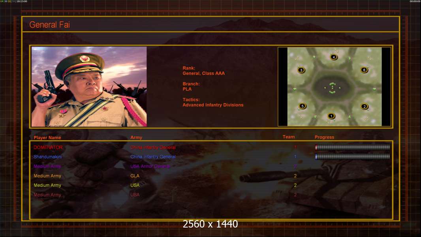The width and height of the screenshot is (421, 237).
Task: Click the "General Fai" title text
Action: coord(50,25)
